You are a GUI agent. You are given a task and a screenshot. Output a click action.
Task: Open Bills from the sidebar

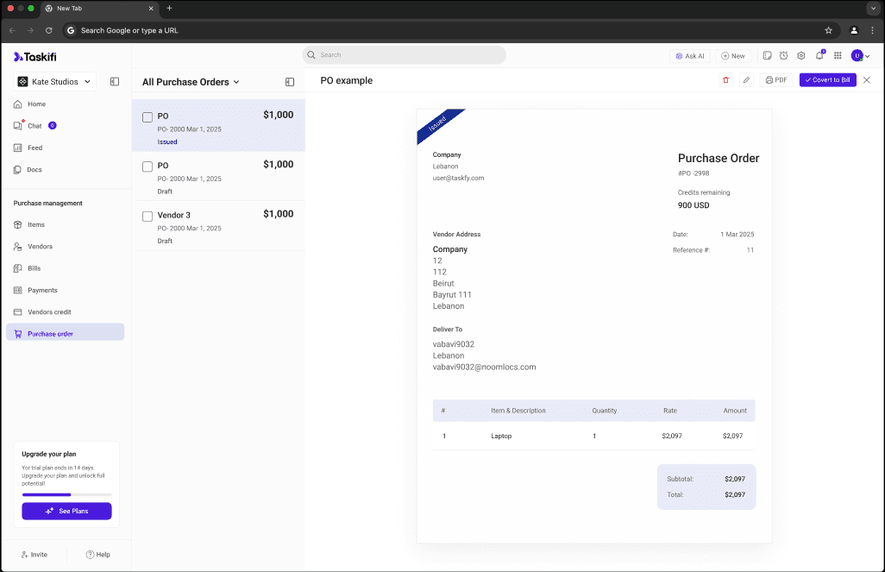click(x=34, y=268)
